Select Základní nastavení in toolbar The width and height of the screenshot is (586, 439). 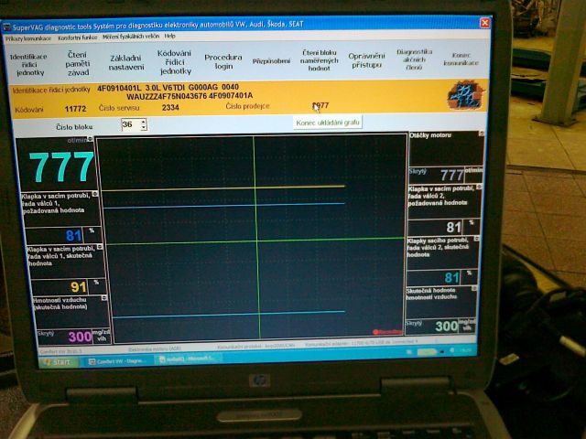point(125,61)
